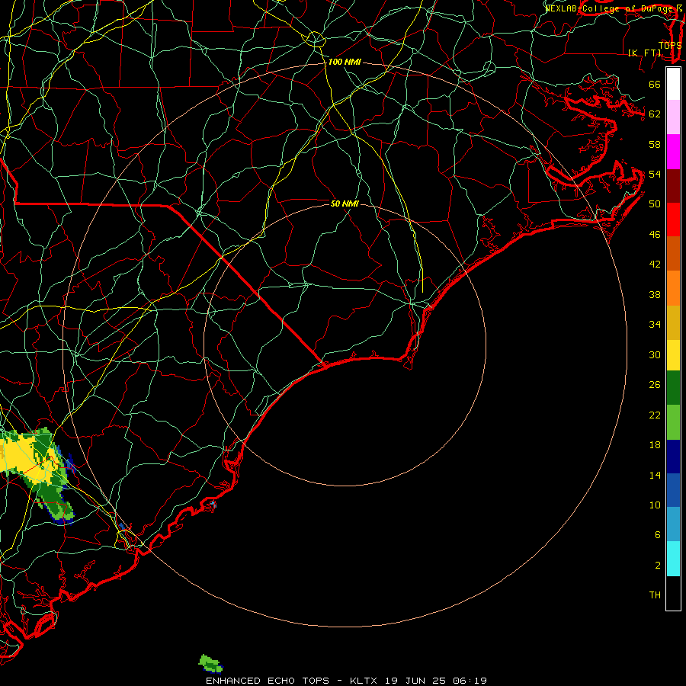Click the dark orange 46 kft swatch
This screenshot has width=686, height=686.
coord(673,253)
